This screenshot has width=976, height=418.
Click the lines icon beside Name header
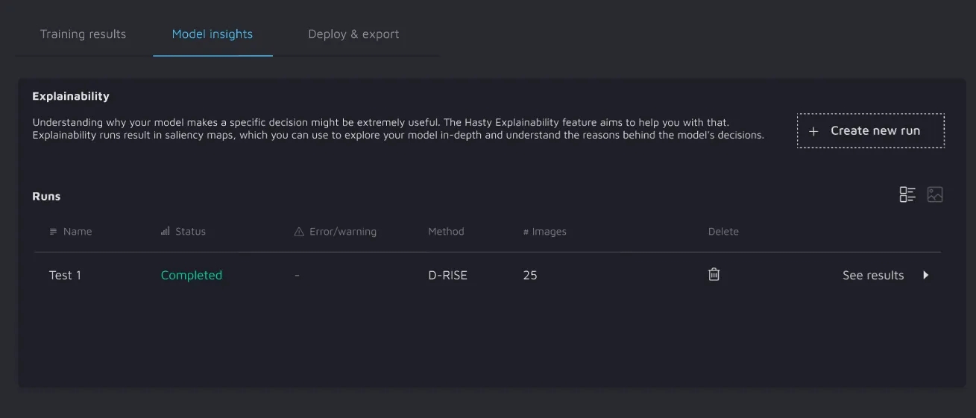[53, 232]
